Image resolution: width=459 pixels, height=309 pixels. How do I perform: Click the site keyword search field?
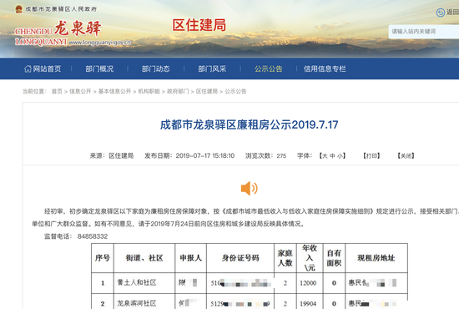point(424,32)
